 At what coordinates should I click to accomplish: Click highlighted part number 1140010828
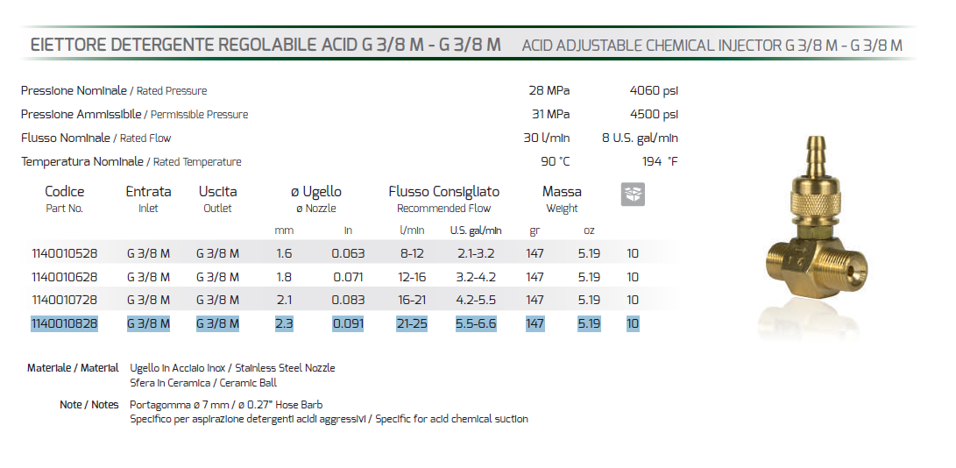tap(64, 324)
